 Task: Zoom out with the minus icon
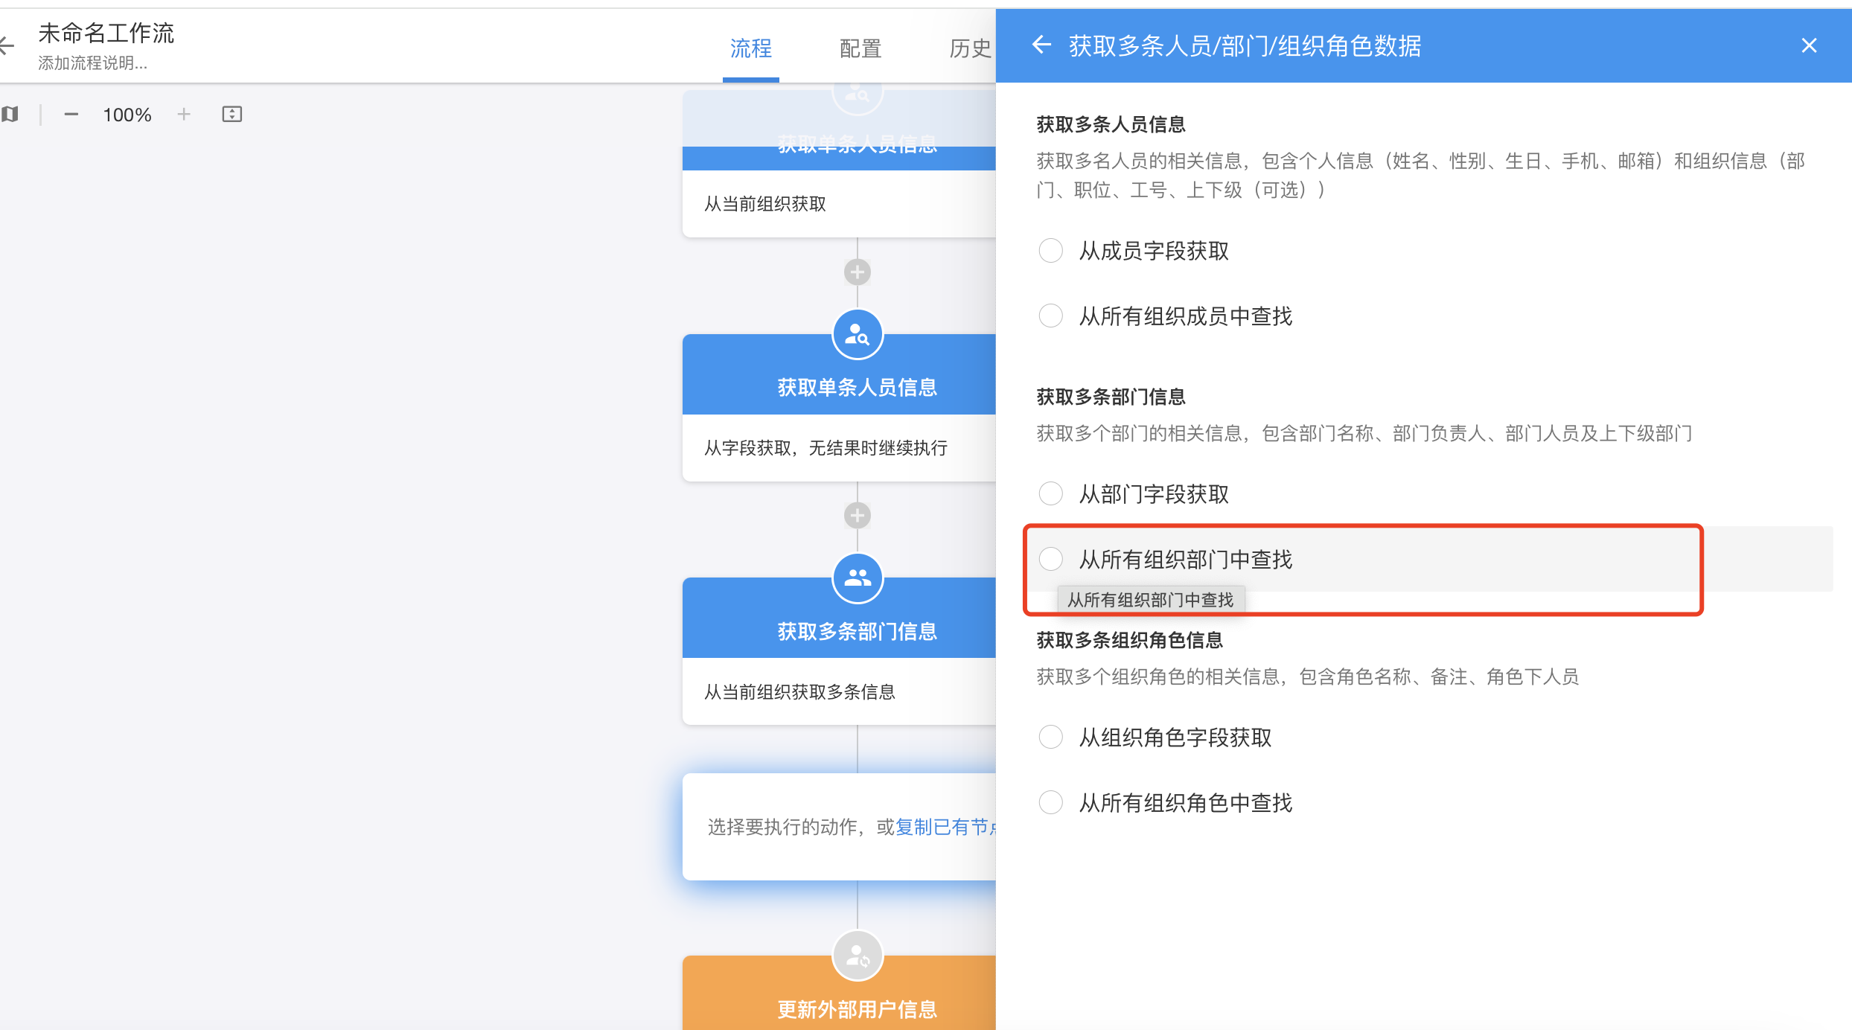tap(71, 114)
